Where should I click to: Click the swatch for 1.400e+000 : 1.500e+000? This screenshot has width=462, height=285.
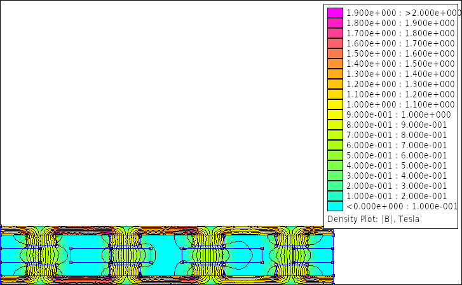335,64
